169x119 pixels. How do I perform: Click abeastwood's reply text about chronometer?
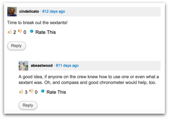89,80
